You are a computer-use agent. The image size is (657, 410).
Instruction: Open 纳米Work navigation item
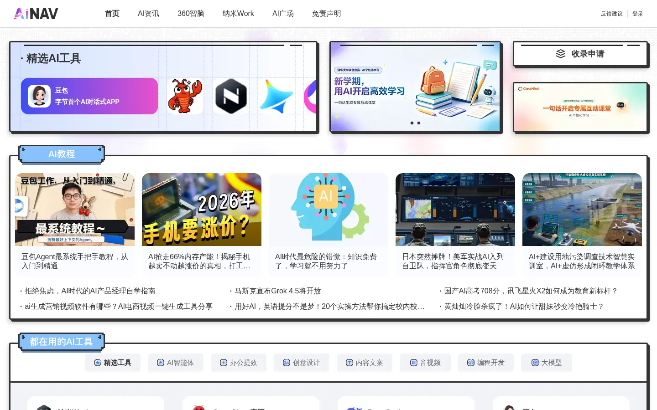pyautogui.click(x=238, y=14)
